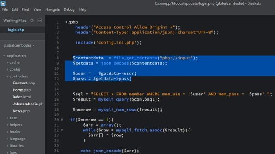This screenshot has width=275, height=154.
Task: Open the Working Files settings gear
Action: 32,21
